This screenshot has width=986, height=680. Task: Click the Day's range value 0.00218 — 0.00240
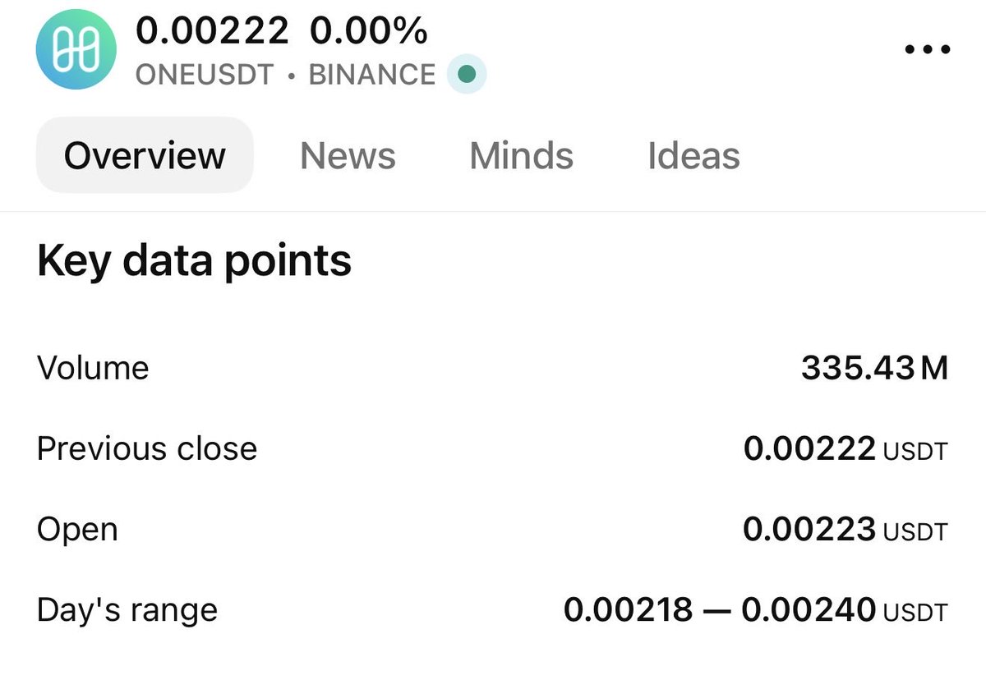(x=755, y=610)
